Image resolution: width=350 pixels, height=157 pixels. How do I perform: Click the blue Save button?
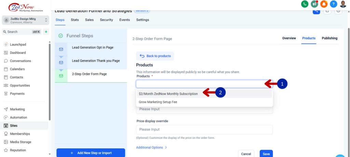(266, 154)
